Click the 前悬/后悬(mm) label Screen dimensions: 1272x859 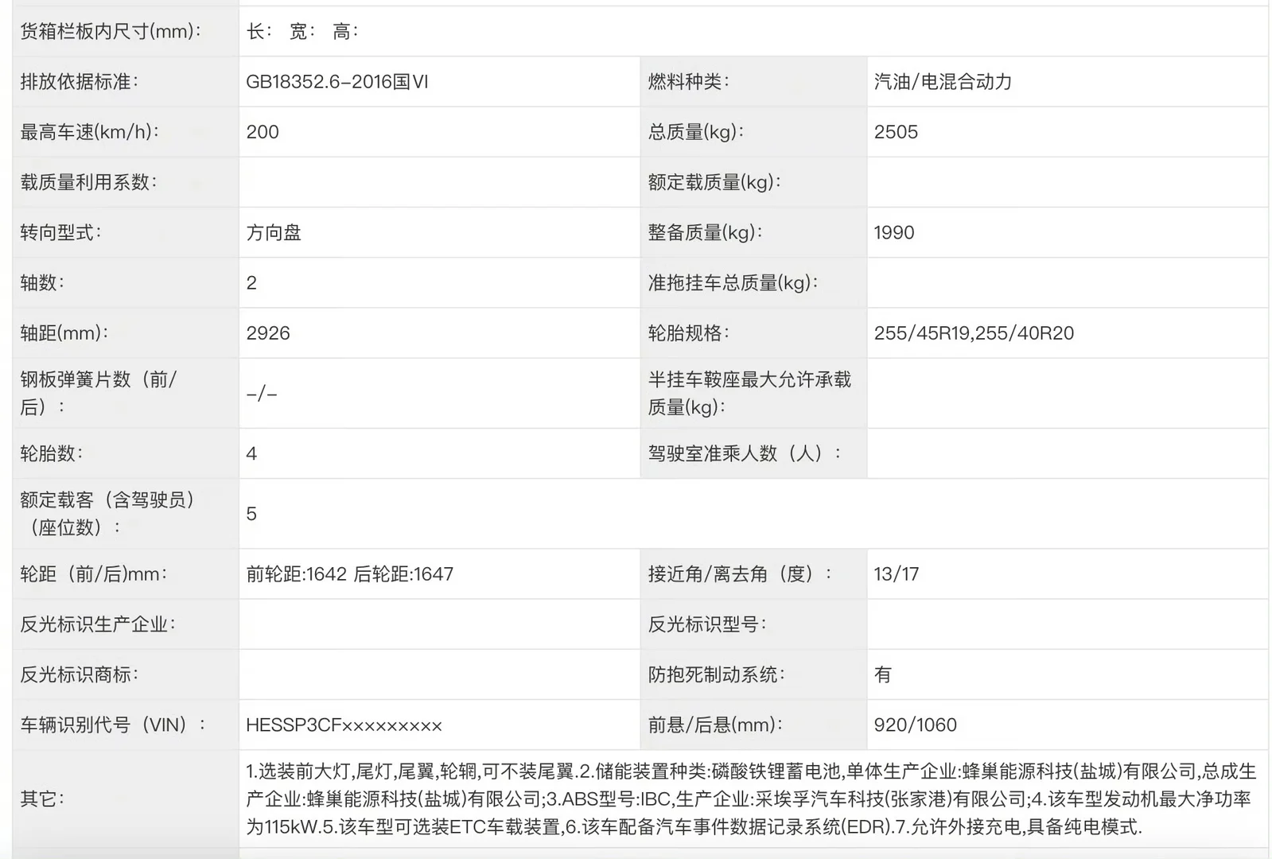point(715,725)
